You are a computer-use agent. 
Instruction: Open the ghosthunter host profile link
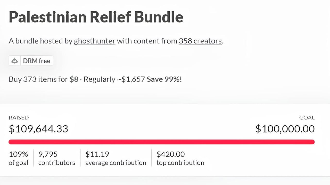(x=95, y=41)
